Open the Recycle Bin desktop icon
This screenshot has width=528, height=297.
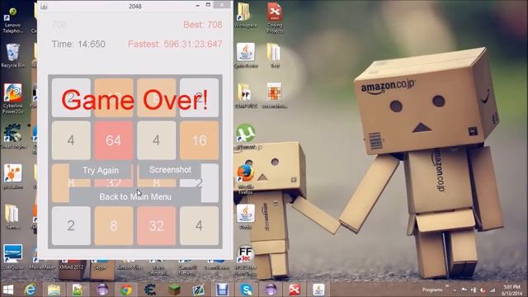12,56
